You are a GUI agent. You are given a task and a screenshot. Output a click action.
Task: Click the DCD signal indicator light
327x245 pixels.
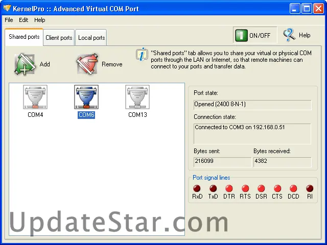pyautogui.click(x=293, y=188)
